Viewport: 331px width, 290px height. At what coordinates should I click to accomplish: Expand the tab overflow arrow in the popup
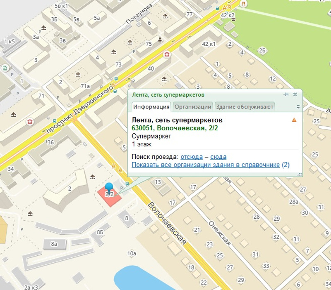click(298, 107)
